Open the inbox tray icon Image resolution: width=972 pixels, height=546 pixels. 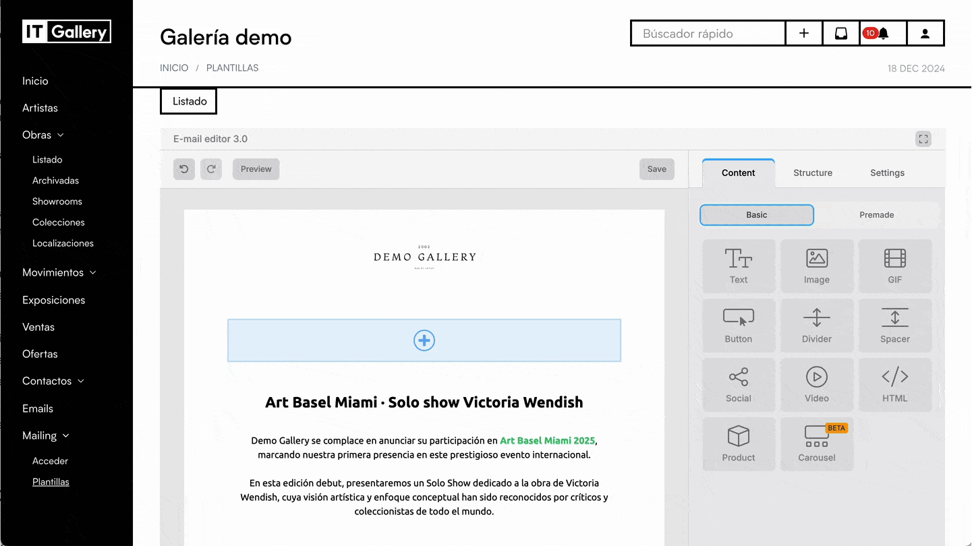pos(841,34)
